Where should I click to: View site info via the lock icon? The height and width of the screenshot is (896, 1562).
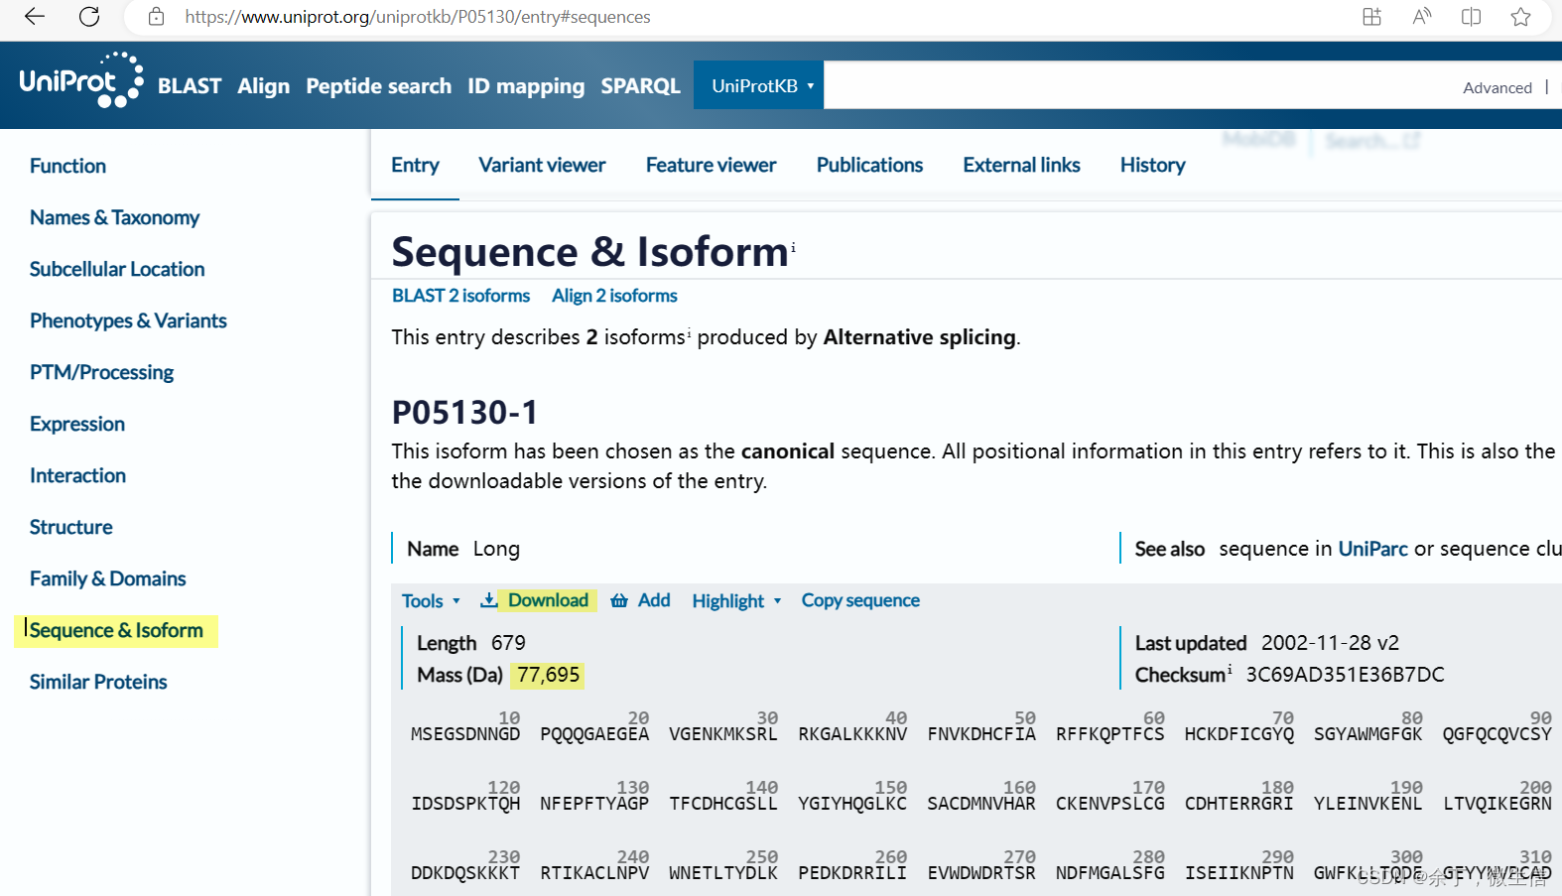point(156,16)
